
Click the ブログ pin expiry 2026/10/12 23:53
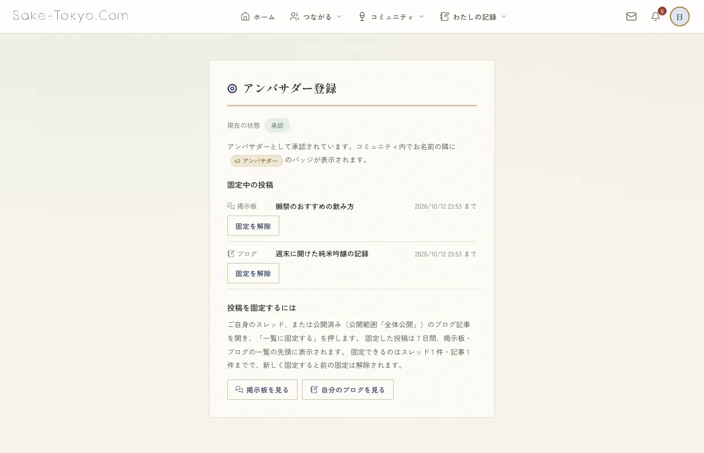click(438, 254)
